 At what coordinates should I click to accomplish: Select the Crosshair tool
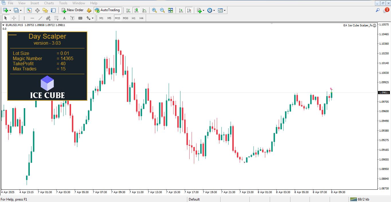coord(14,18)
